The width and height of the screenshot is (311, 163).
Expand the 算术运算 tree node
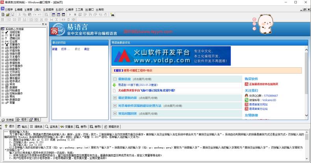pyautogui.click(x=3, y=35)
